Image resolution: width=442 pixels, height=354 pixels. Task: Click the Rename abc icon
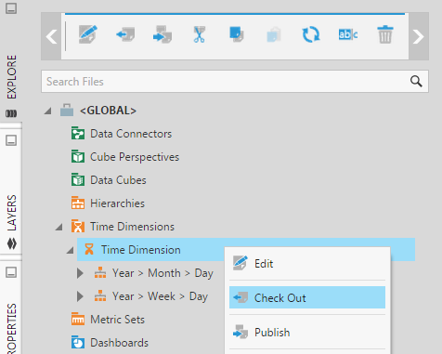[348, 34]
